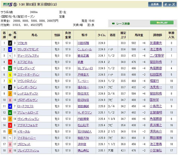Screen dimensions: 178x155
Task: Open the オッズ odds tab
Action: tap(170, 4)
